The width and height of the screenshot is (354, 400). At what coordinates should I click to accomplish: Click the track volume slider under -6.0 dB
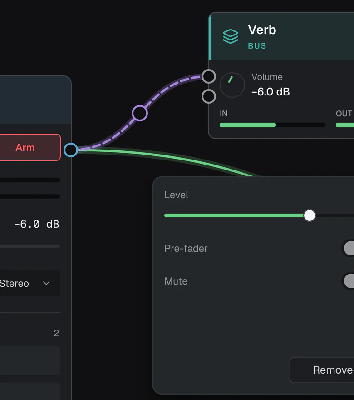pyautogui.click(x=30, y=246)
